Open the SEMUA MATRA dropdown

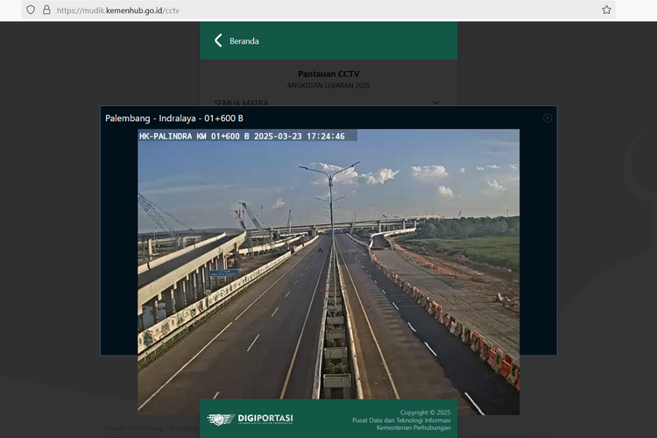point(328,102)
